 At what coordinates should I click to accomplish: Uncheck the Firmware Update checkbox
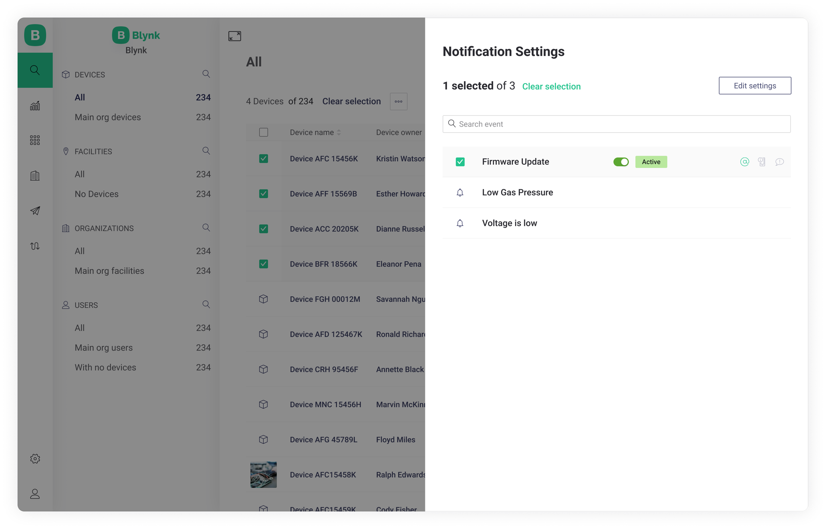click(460, 162)
